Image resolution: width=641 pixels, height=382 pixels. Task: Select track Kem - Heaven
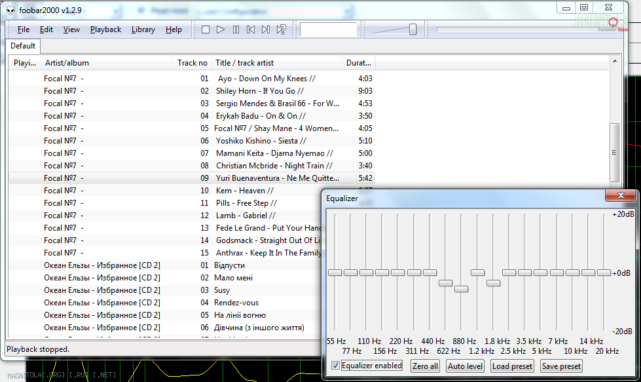(165, 191)
